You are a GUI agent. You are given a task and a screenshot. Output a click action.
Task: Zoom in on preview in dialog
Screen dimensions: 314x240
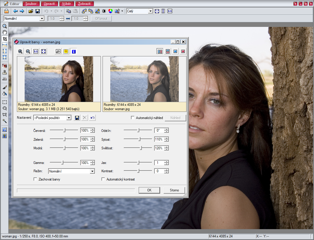[x=20, y=51]
